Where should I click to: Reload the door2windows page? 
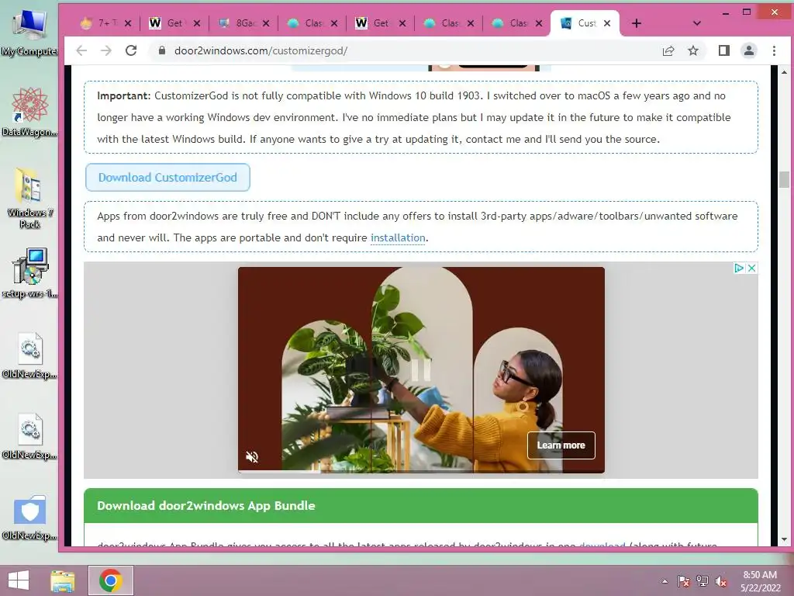pos(131,50)
